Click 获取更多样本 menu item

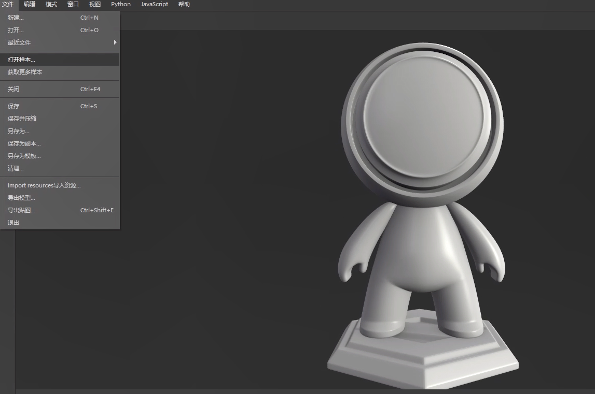pyautogui.click(x=25, y=72)
